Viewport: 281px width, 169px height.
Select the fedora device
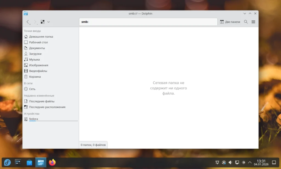51,119
